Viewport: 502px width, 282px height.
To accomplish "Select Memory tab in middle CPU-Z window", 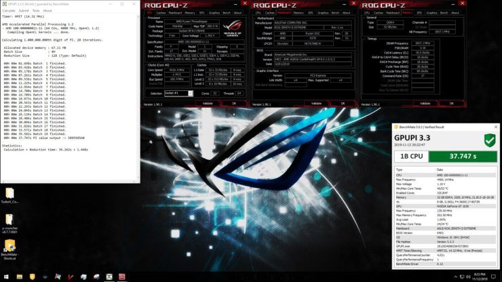I will (298, 13).
